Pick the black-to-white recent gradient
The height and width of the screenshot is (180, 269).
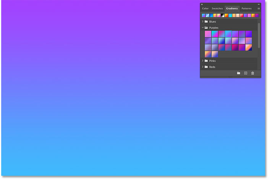coord(222,15)
